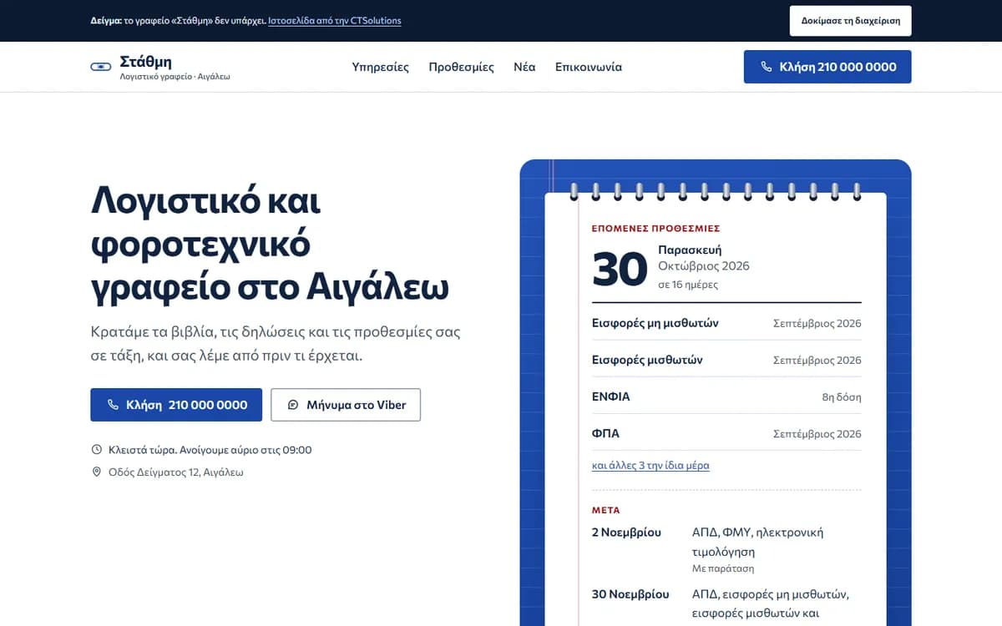Click the Μήνυμα στο Viber button
Image resolution: width=1002 pixels, height=626 pixels.
click(x=346, y=405)
